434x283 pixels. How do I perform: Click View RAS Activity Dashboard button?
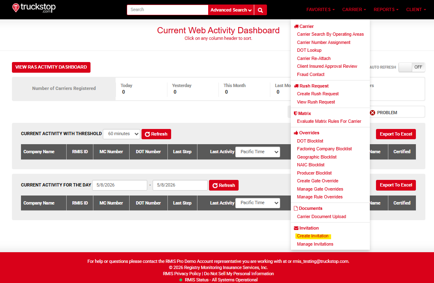51,67
